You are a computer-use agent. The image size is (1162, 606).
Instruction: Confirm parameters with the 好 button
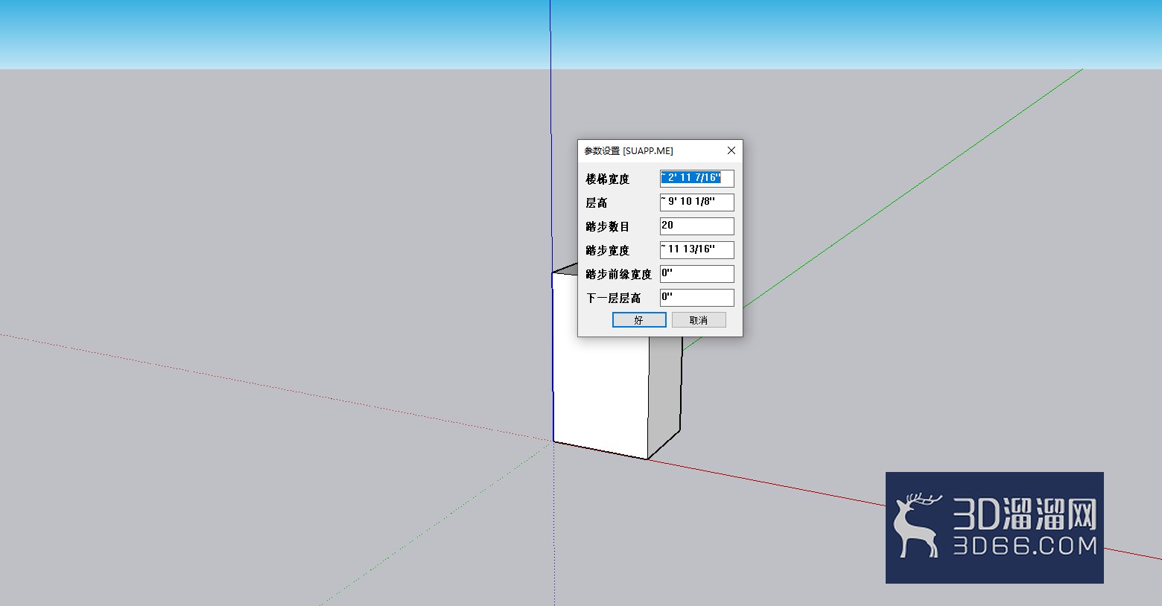click(639, 320)
